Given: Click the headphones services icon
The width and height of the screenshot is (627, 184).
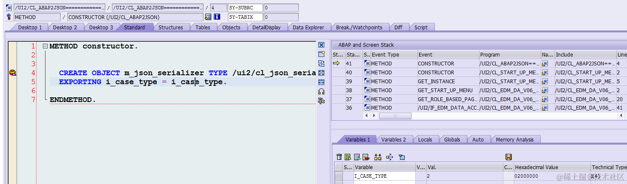Looking at the screenshot, I should pyautogui.click(x=321, y=91).
